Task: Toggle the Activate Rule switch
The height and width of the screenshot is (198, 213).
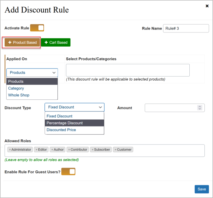Action: pos(37,28)
